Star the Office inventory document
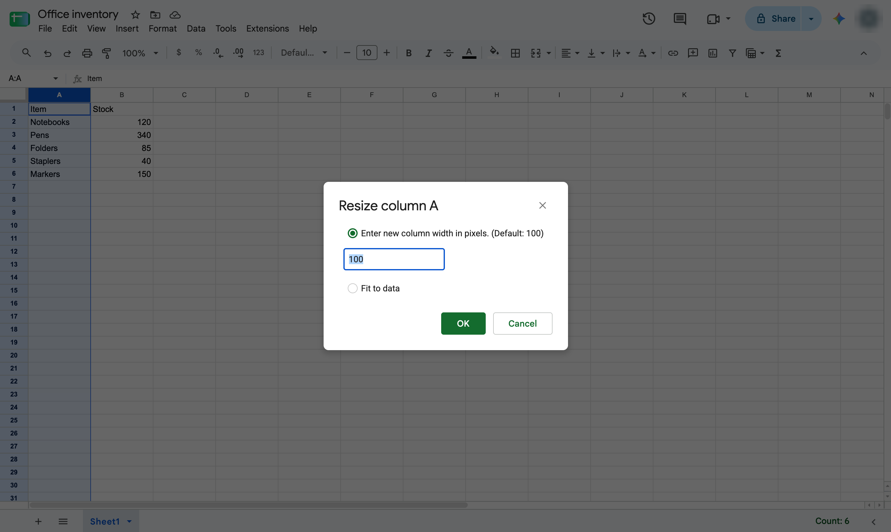Screen dimensions: 891x532 (x=135, y=15)
